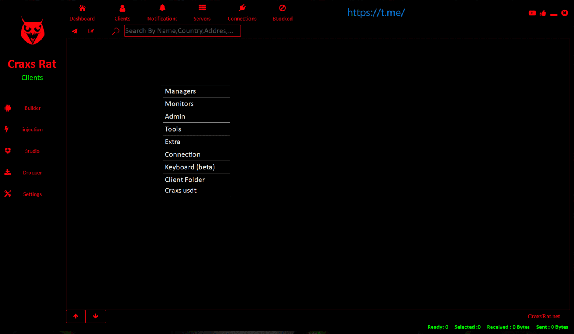Select the Extra menu entry

click(x=196, y=142)
